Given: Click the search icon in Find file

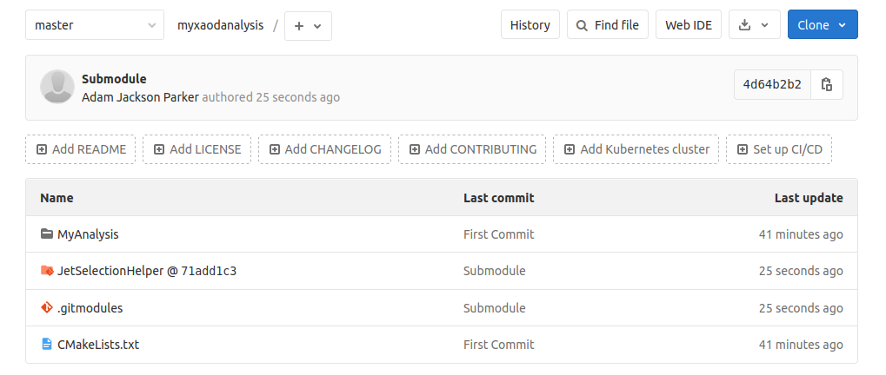Looking at the screenshot, I should tap(583, 25).
